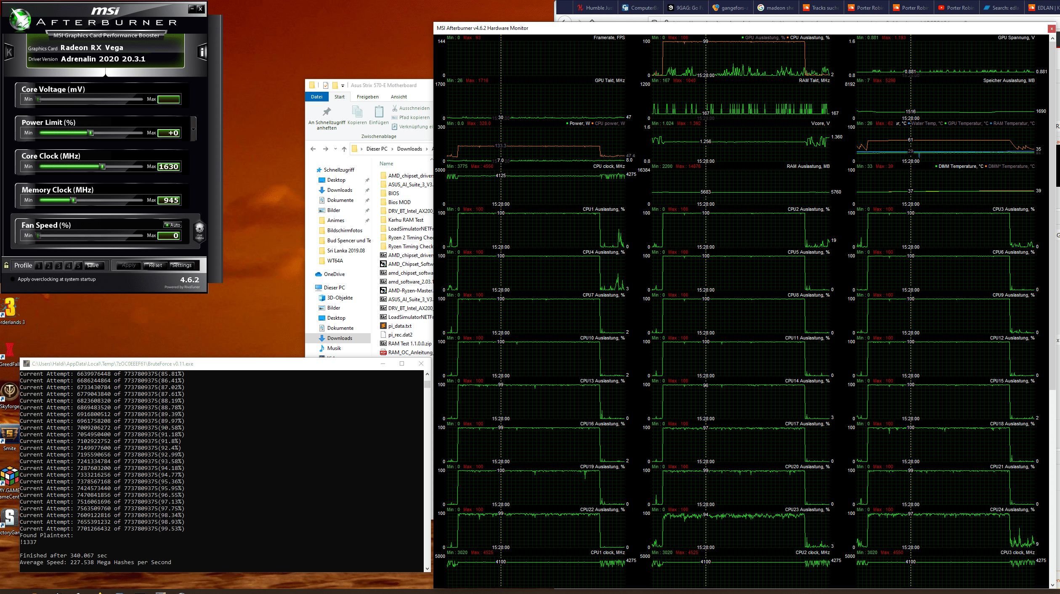Viewport: 1060px width, 594px height.
Task: Select the pi_data.txt file
Action: [x=396, y=326]
